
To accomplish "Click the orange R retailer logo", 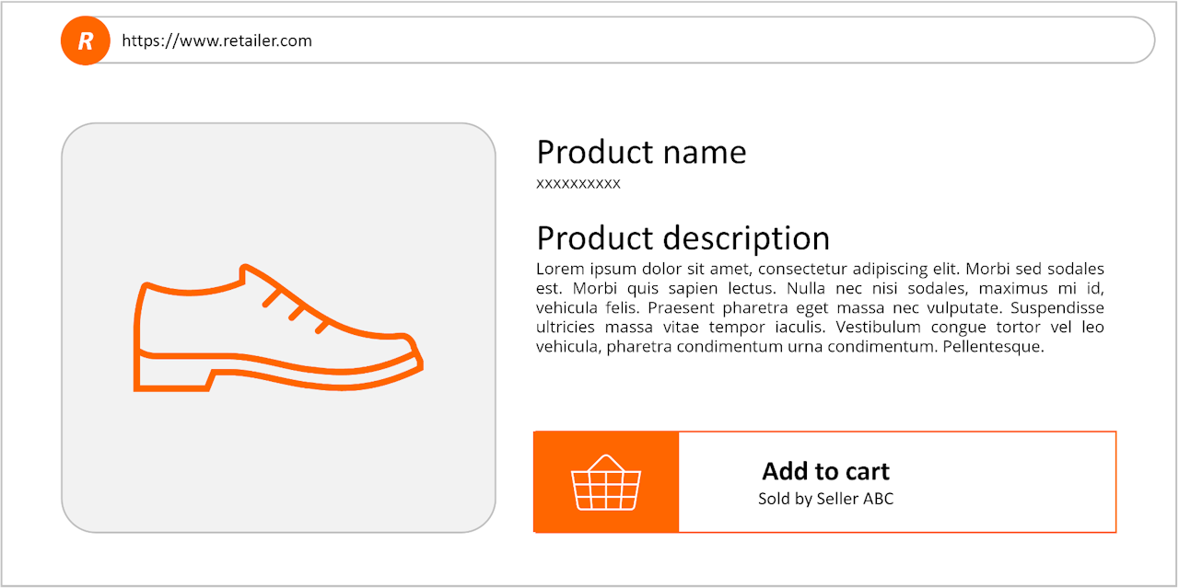I will tap(86, 40).
